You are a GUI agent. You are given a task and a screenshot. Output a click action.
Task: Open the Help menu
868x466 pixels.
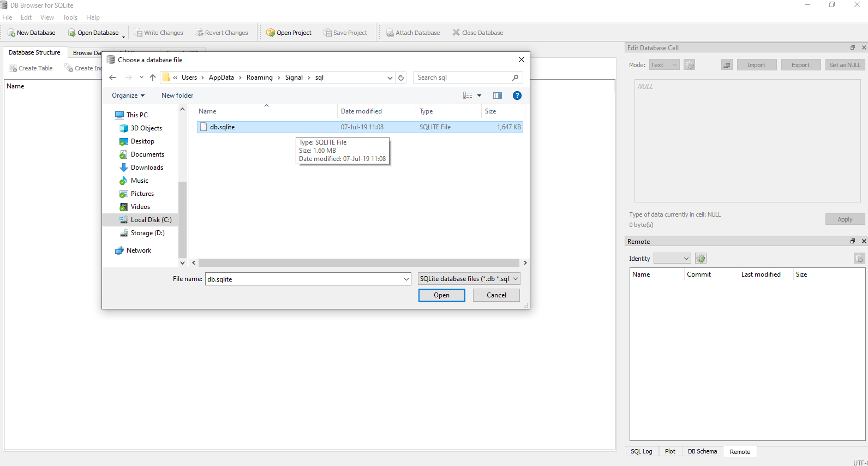tap(93, 17)
